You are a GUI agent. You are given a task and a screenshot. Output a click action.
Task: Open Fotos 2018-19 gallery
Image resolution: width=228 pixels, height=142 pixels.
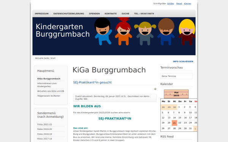(x=44, y=134)
